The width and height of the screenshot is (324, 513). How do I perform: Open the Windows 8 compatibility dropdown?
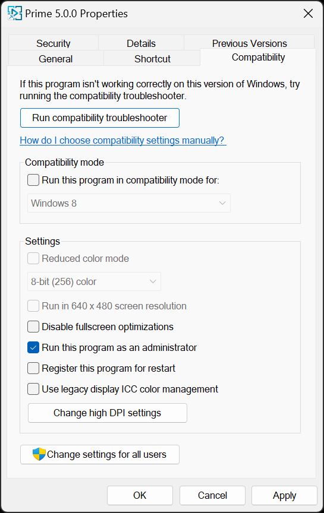coord(129,203)
